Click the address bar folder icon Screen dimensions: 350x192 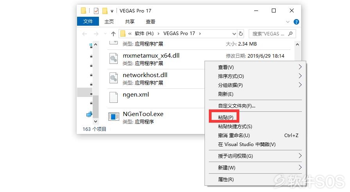click(x=123, y=33)
